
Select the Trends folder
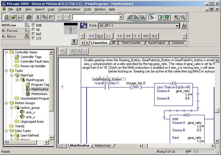(20, 126)
